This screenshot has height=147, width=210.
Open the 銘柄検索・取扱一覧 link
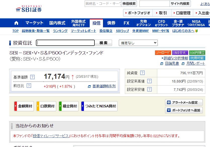pos(36,31)
